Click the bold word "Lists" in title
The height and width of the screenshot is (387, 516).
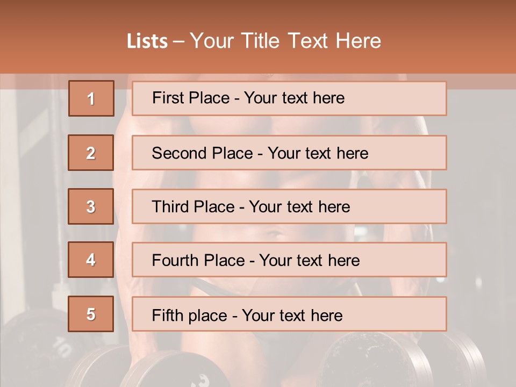[147, 41]
